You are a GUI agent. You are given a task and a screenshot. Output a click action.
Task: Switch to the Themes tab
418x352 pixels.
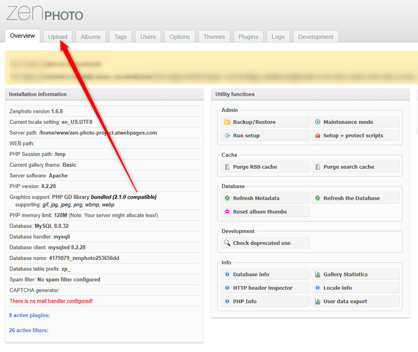coord(214,37)
